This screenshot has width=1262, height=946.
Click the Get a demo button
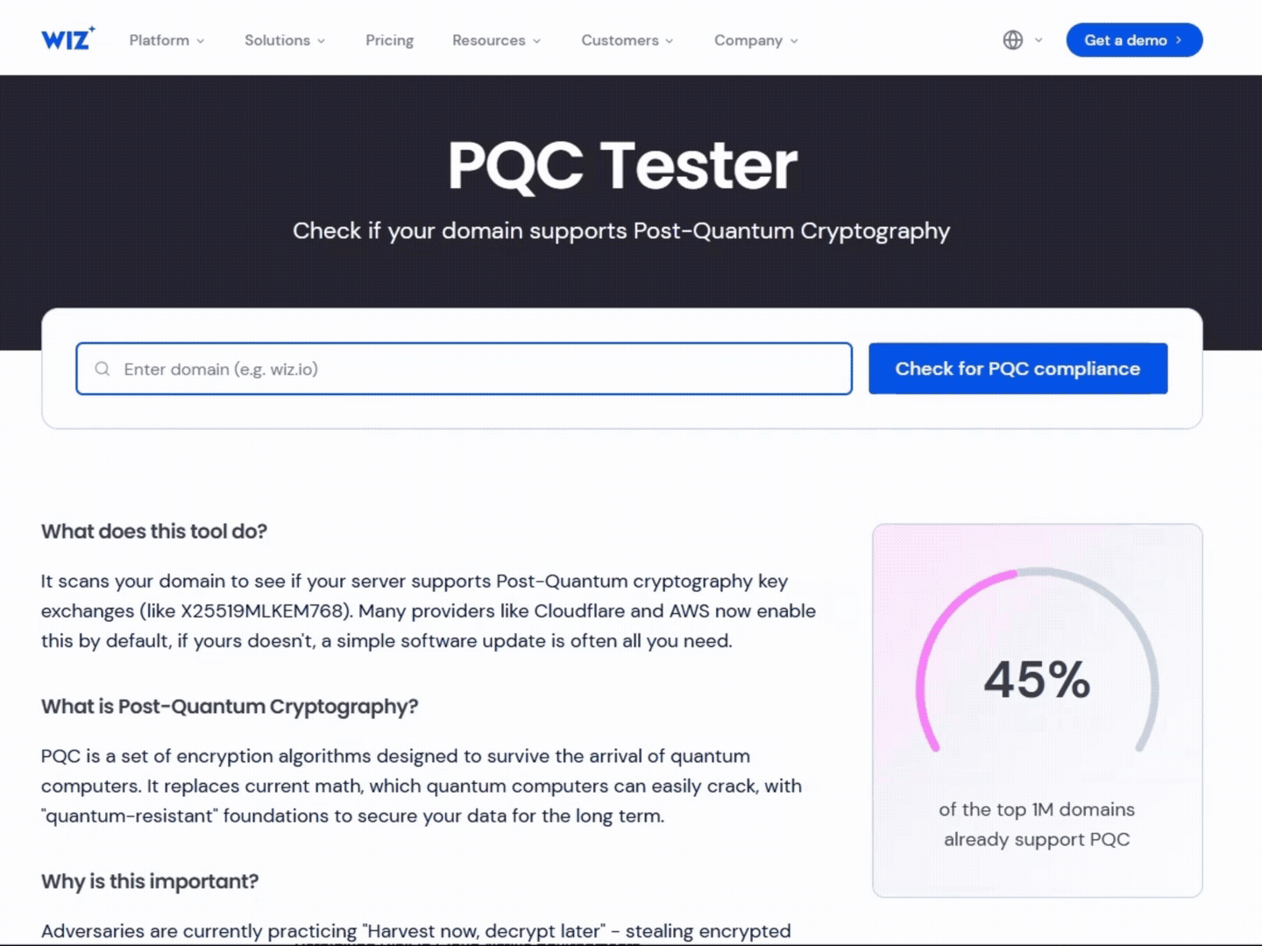point(1133,39)
